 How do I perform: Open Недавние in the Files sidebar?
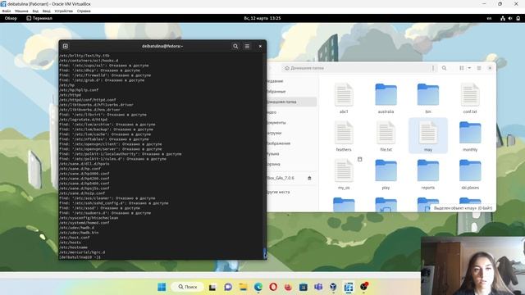(292, 81)
